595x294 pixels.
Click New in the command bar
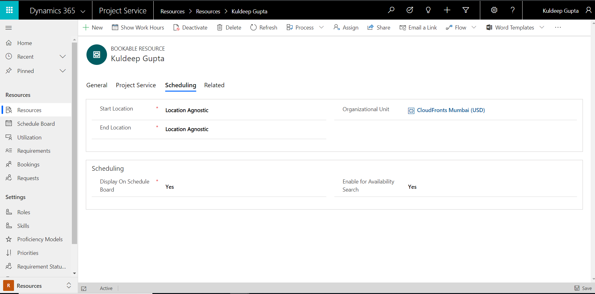93,27
